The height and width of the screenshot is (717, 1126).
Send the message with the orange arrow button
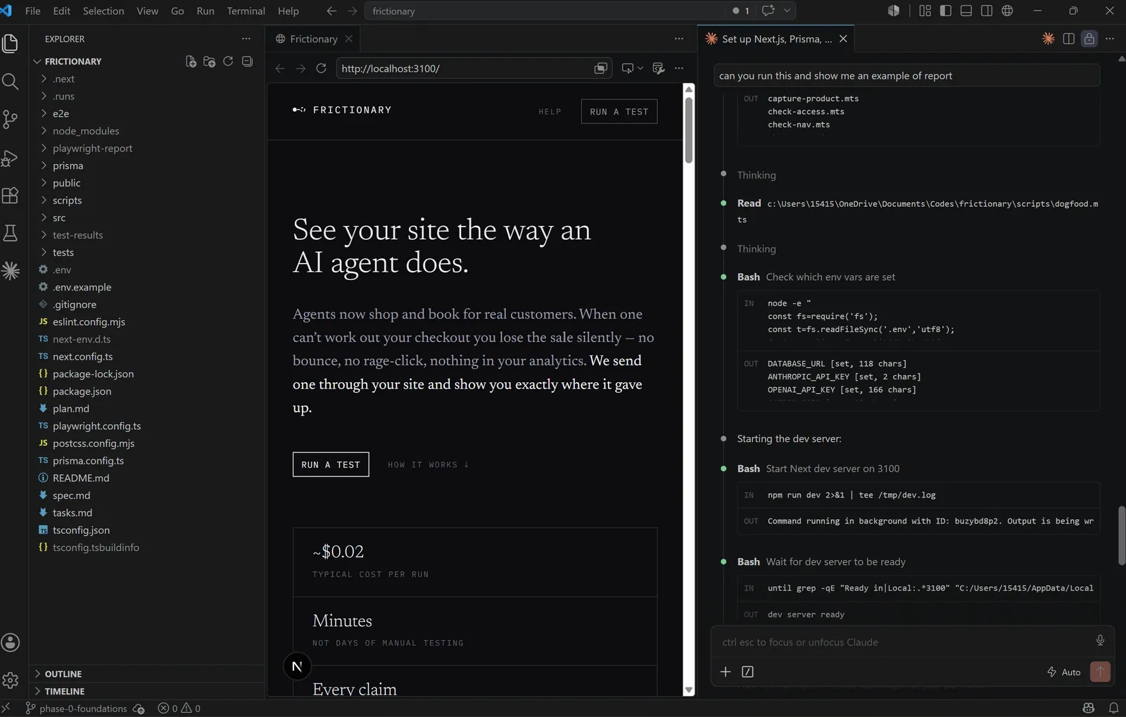click(1100, 672)
